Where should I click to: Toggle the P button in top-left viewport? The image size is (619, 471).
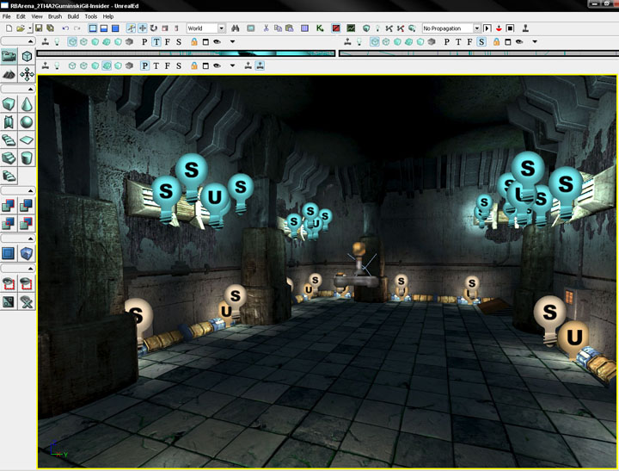[144, 41]
